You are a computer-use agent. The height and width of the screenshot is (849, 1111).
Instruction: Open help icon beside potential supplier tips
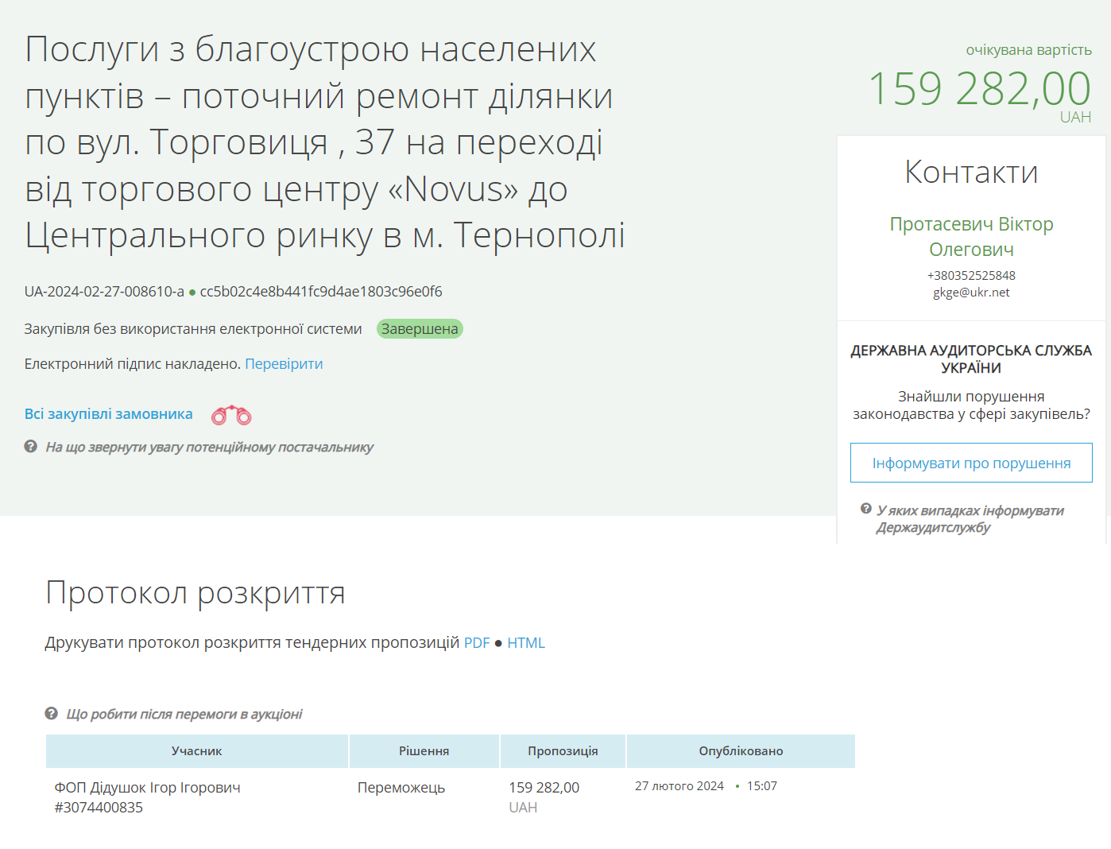30,447
